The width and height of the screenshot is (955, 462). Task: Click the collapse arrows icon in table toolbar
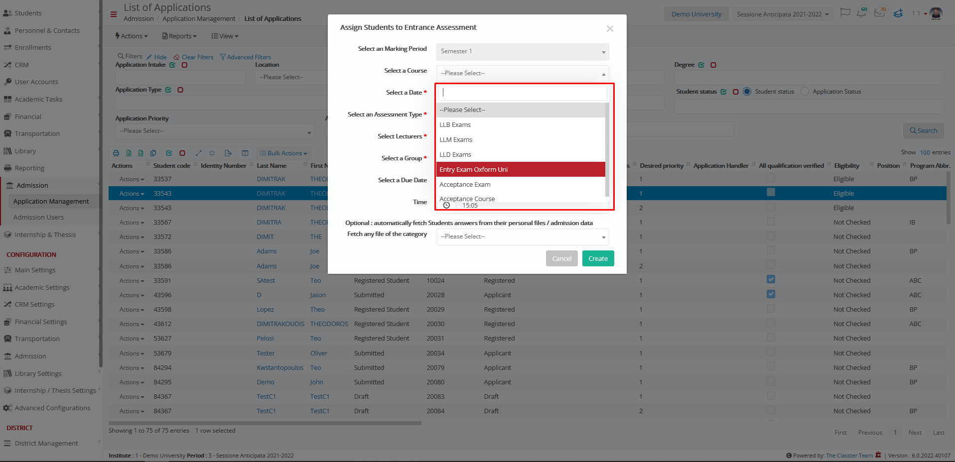pos(212,153)
